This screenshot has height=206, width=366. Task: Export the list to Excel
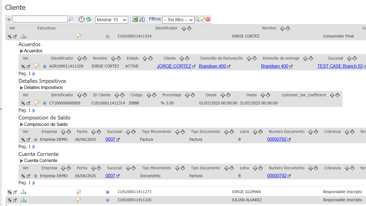tap(135, 19)
